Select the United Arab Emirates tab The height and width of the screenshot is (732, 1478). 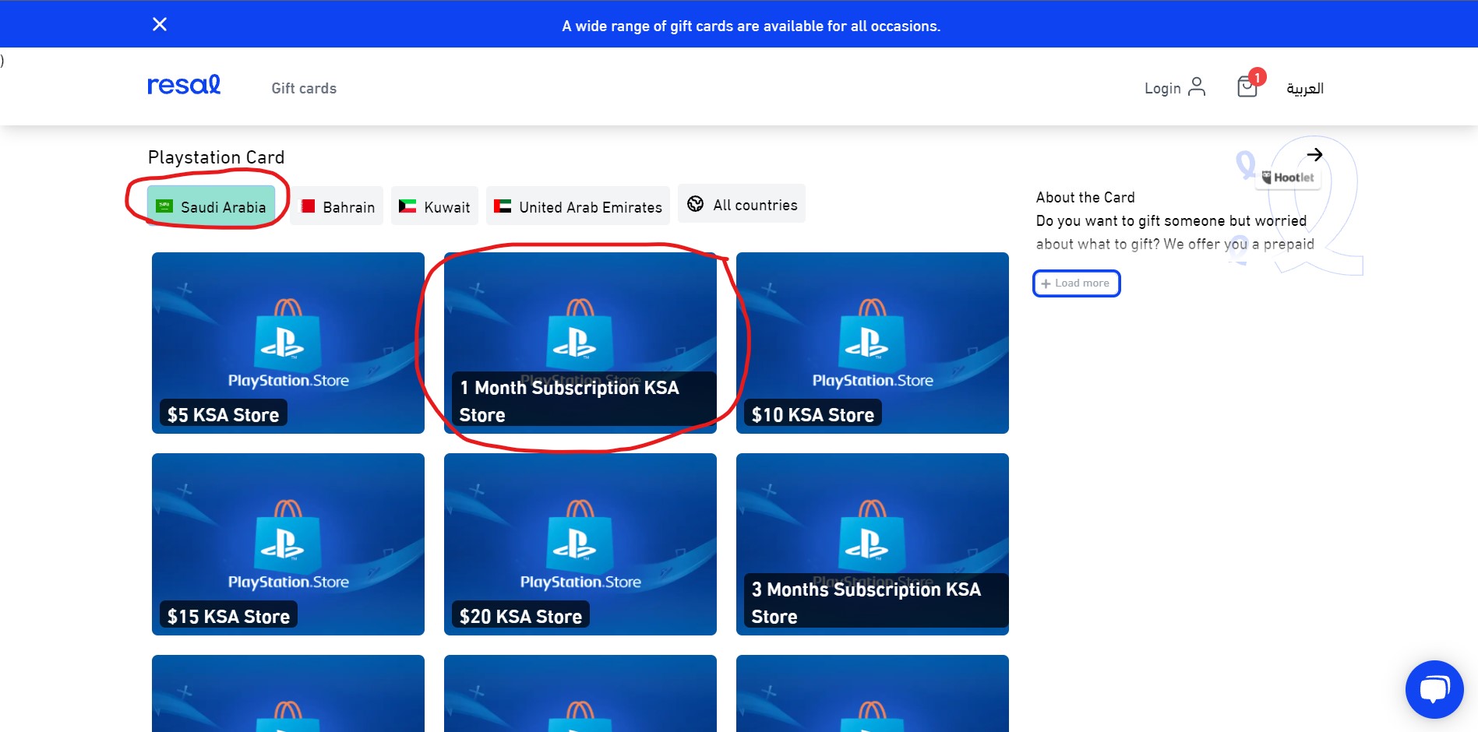point(578,206)
